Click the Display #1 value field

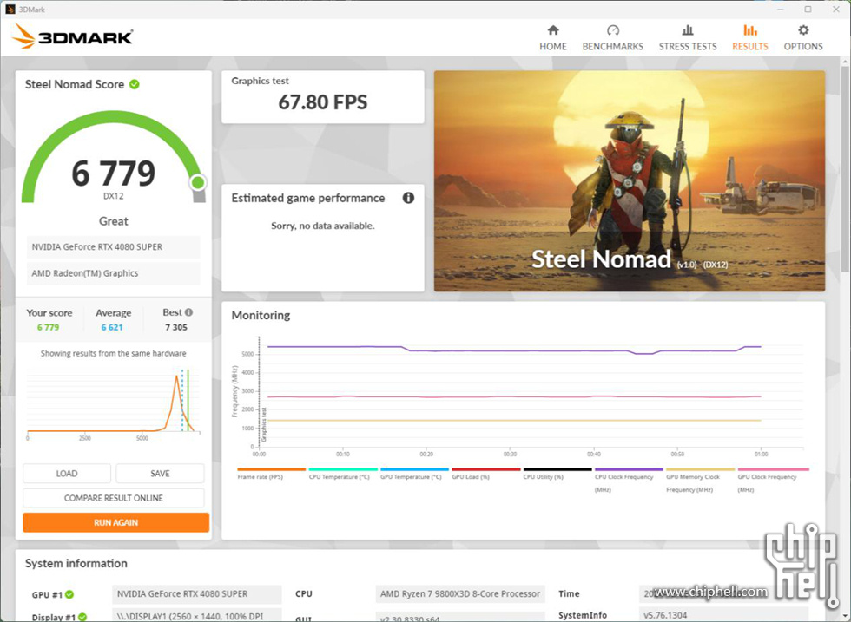196,616
